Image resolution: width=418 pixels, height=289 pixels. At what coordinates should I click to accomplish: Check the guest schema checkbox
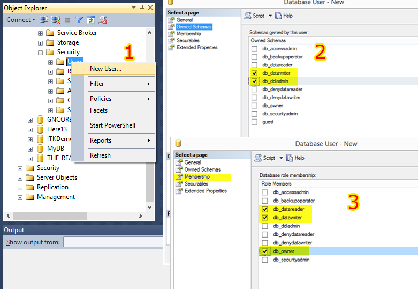pyautogui.click(x=255, y=122)
